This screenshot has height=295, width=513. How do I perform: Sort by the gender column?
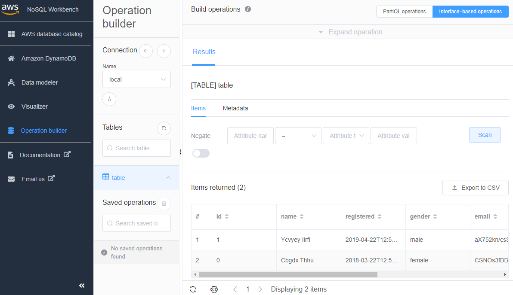coord(435,216)
